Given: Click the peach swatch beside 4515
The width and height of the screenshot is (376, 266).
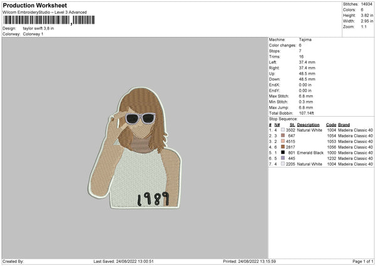Looking at the screenshot, I should 283,141.
